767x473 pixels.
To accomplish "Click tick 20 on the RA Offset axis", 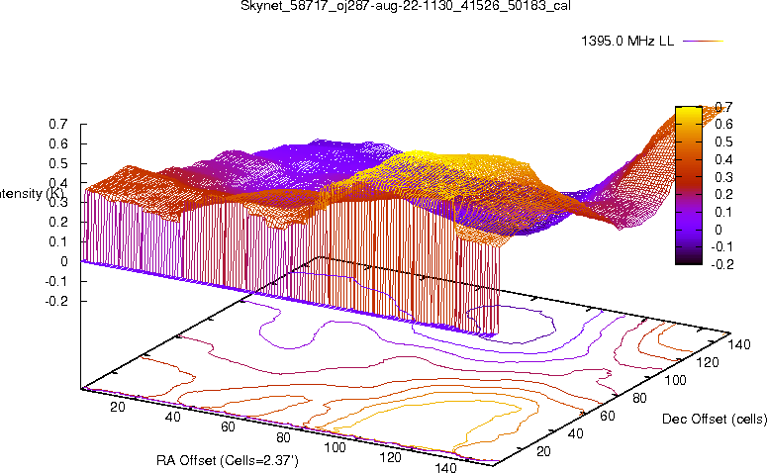I will (118, 407).
